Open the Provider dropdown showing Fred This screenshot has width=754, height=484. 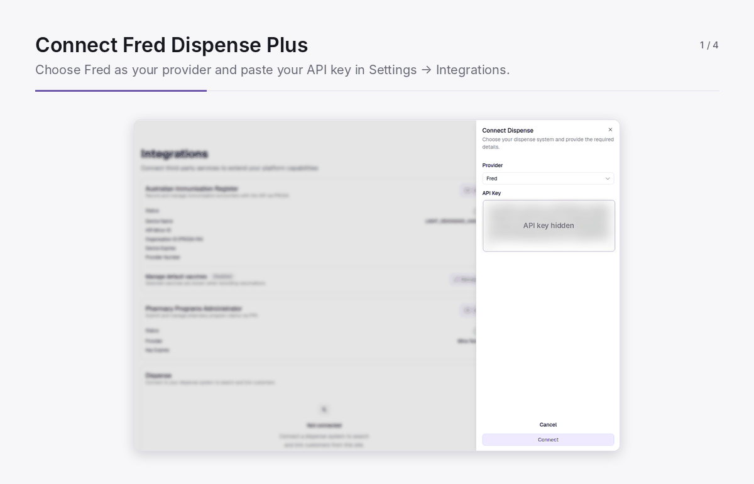coord(548,179)
